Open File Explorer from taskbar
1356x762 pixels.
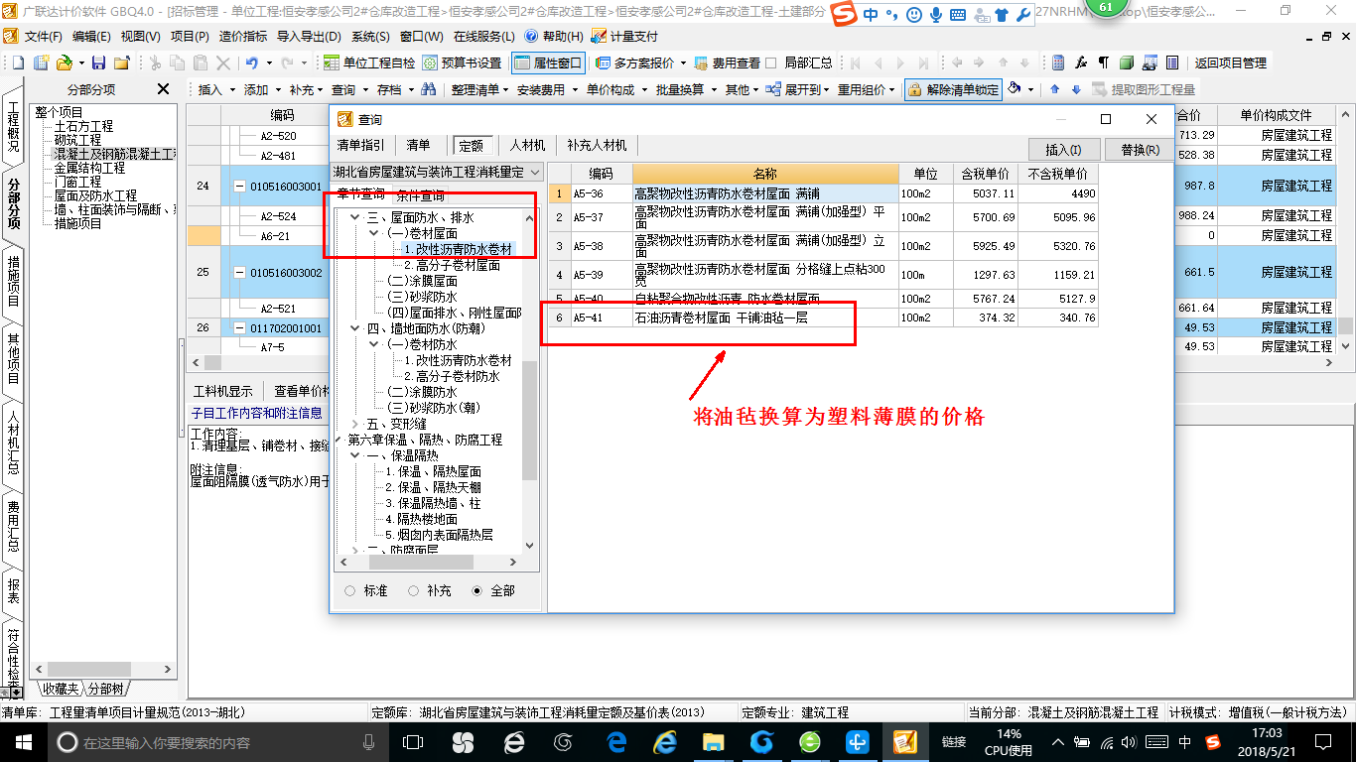714,742
